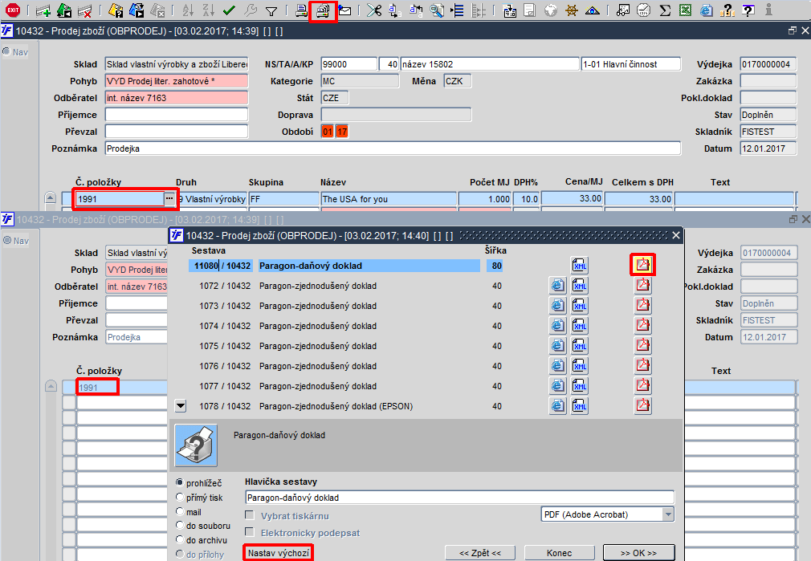This screenshot has height=561, width=811.
Task: Click the red EXIT icon in toolbar
Action: coord(12,10)
